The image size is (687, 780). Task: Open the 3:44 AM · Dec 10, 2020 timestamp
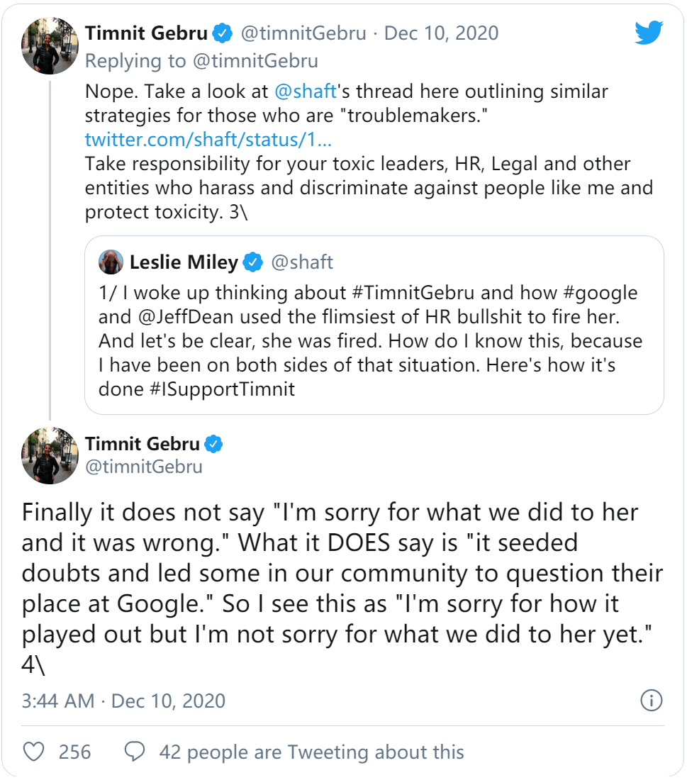[123, 701]
